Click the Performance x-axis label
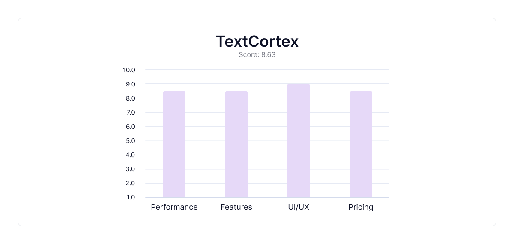 coord(174,207)
